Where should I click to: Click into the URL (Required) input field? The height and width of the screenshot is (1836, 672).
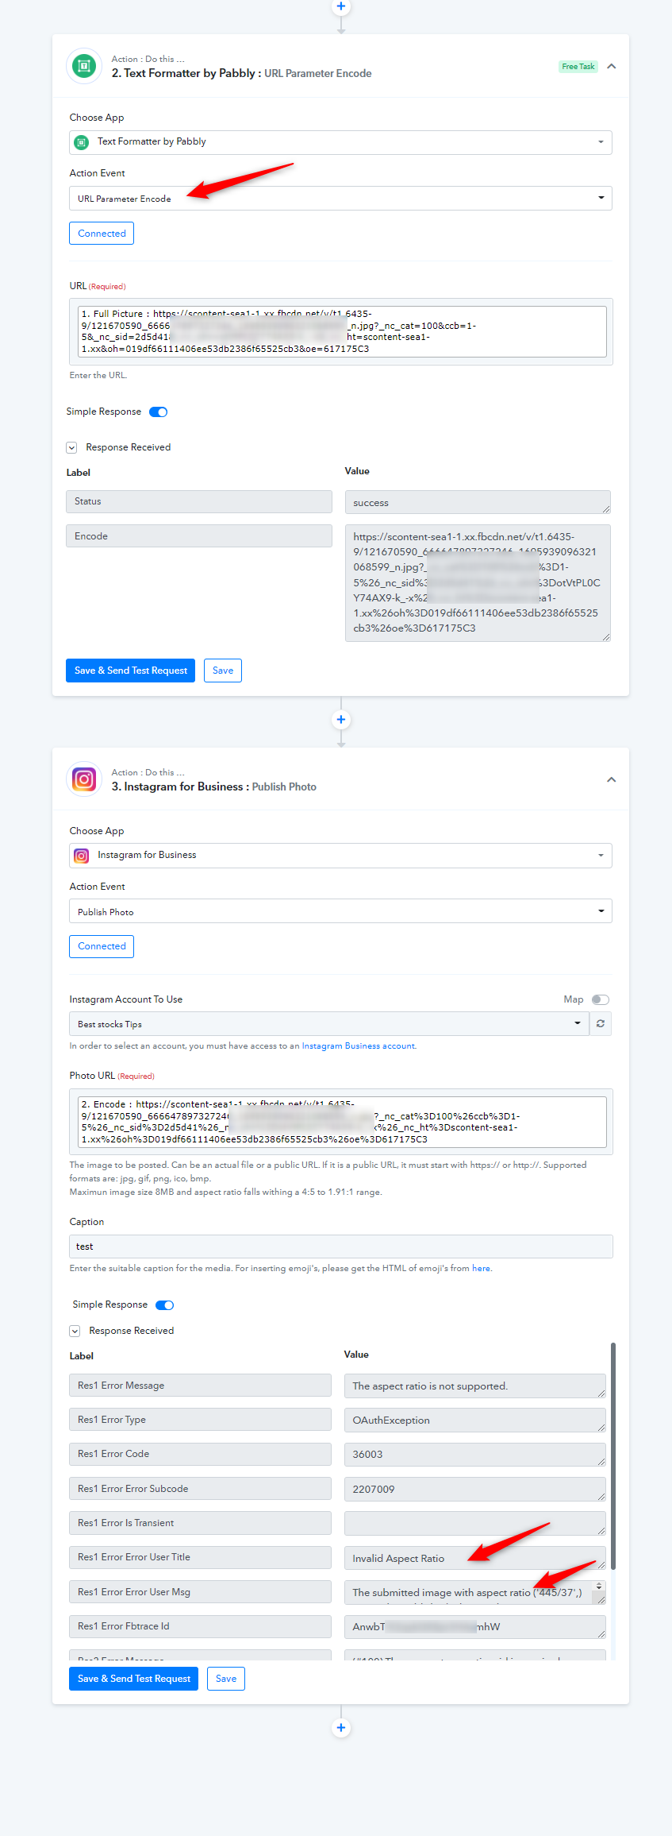point(341,331)
